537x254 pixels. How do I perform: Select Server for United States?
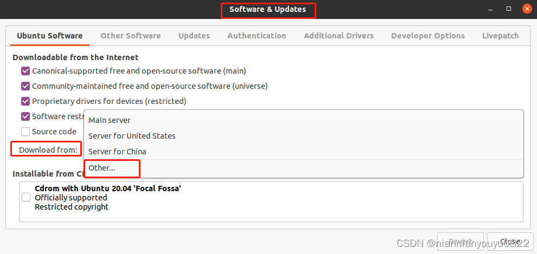point(303,136)
